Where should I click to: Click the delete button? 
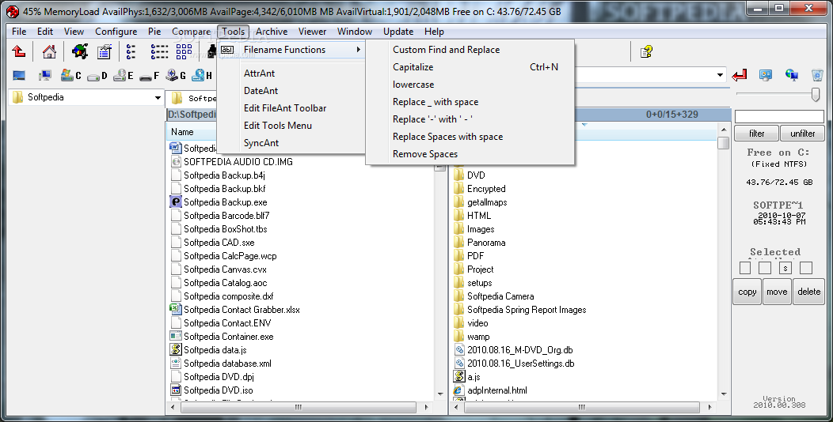(x=808, y=292)
